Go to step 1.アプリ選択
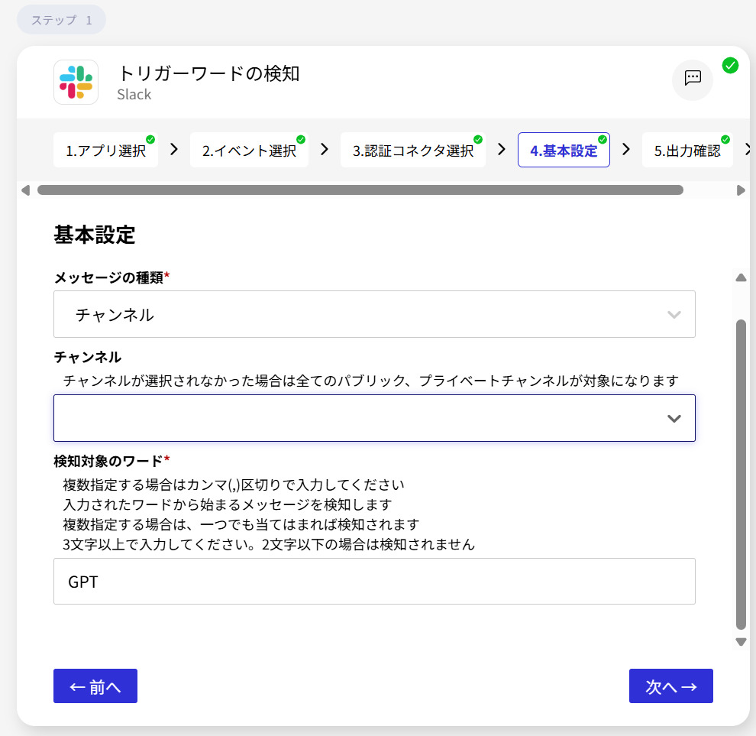756x736 pixels. click(105, 151)
